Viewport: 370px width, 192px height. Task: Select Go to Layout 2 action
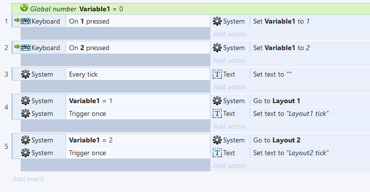310,140
